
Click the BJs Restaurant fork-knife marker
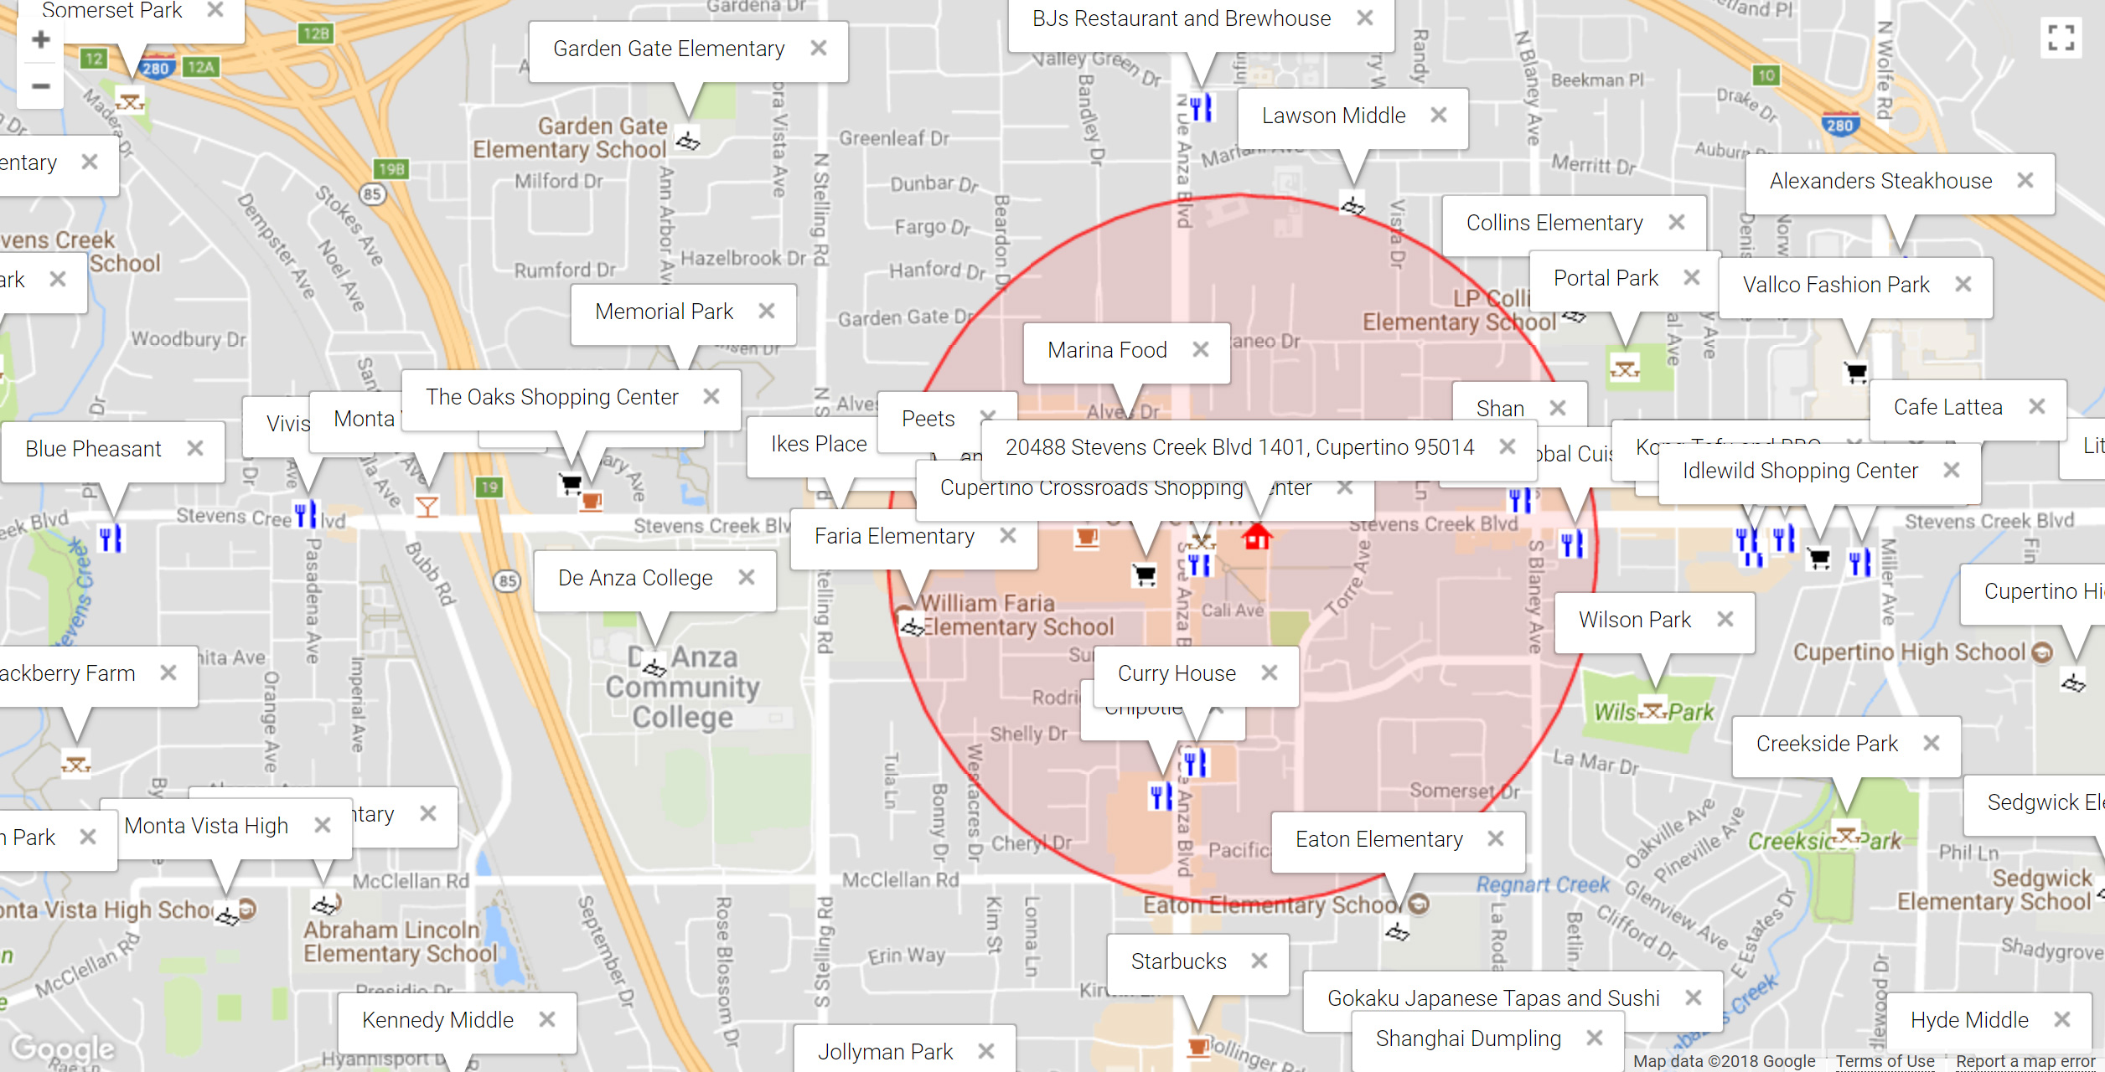coord(1201,108)
